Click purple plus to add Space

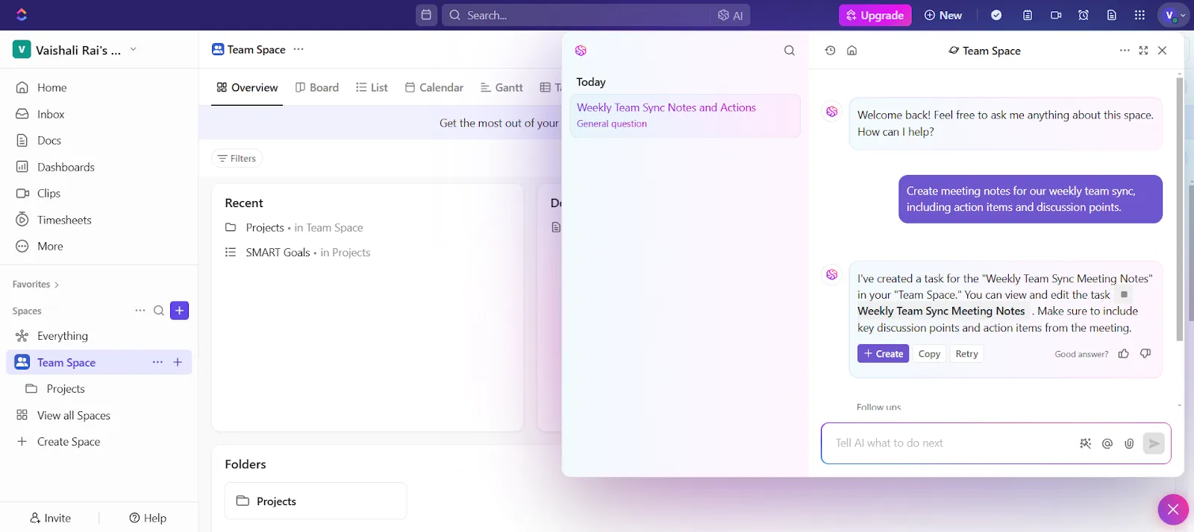180,311
